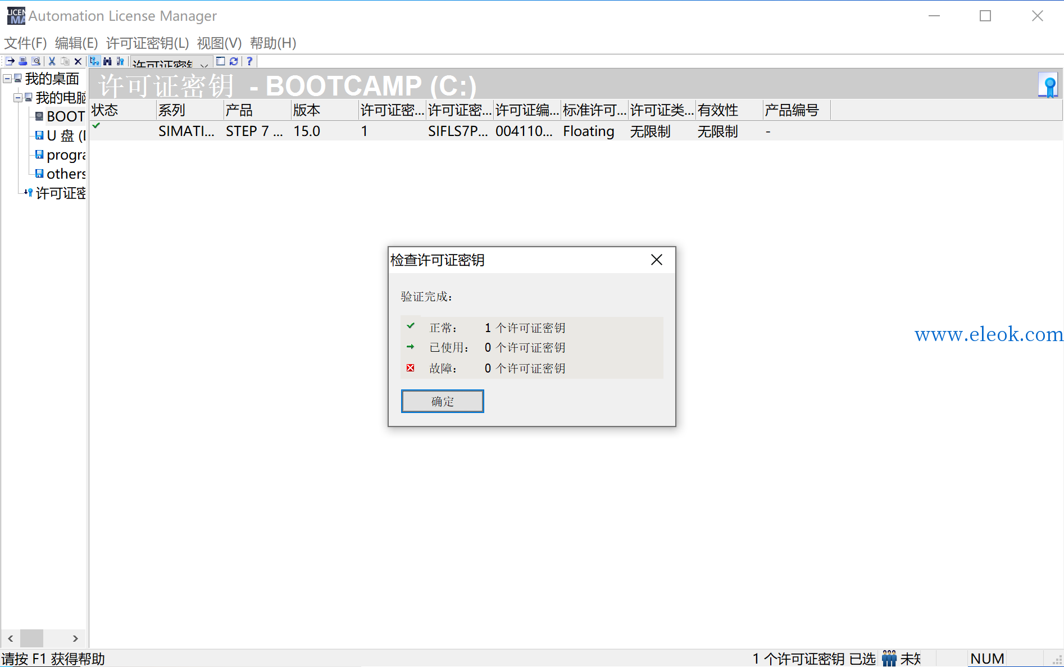Click the red cross icon beside 故障

tap(411, 368)
